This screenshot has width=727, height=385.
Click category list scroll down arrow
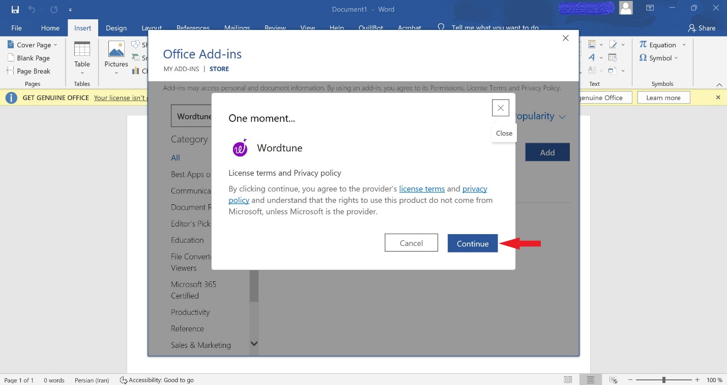[254, 344]
